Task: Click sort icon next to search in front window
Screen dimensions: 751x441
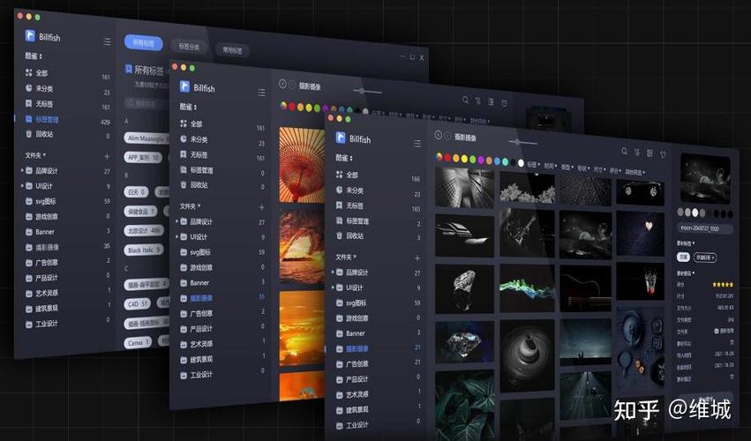Action: (x=637, y=153)
